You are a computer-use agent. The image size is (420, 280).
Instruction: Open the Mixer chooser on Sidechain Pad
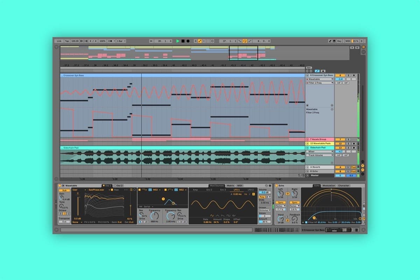(x=320, y=152)
